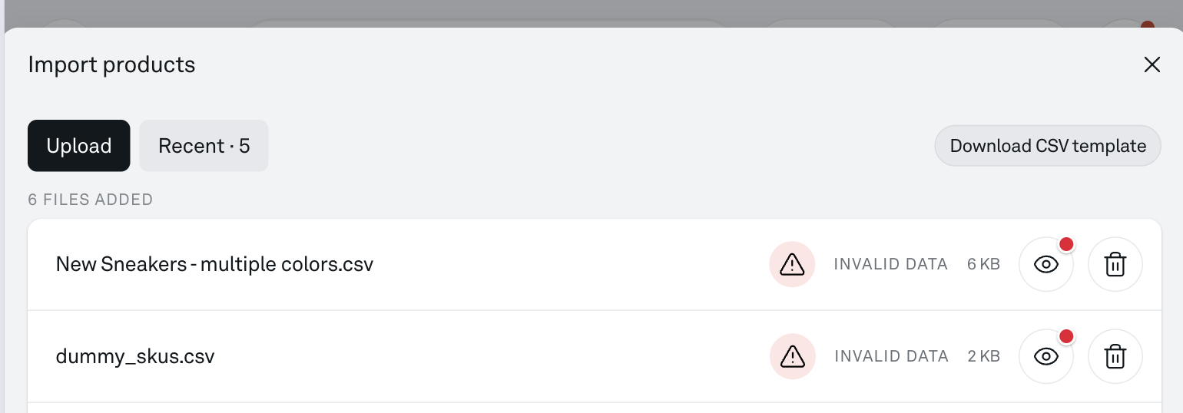Click warning icon for dummy_skus.csv
1183x413 pixels.
pos(792,357)
